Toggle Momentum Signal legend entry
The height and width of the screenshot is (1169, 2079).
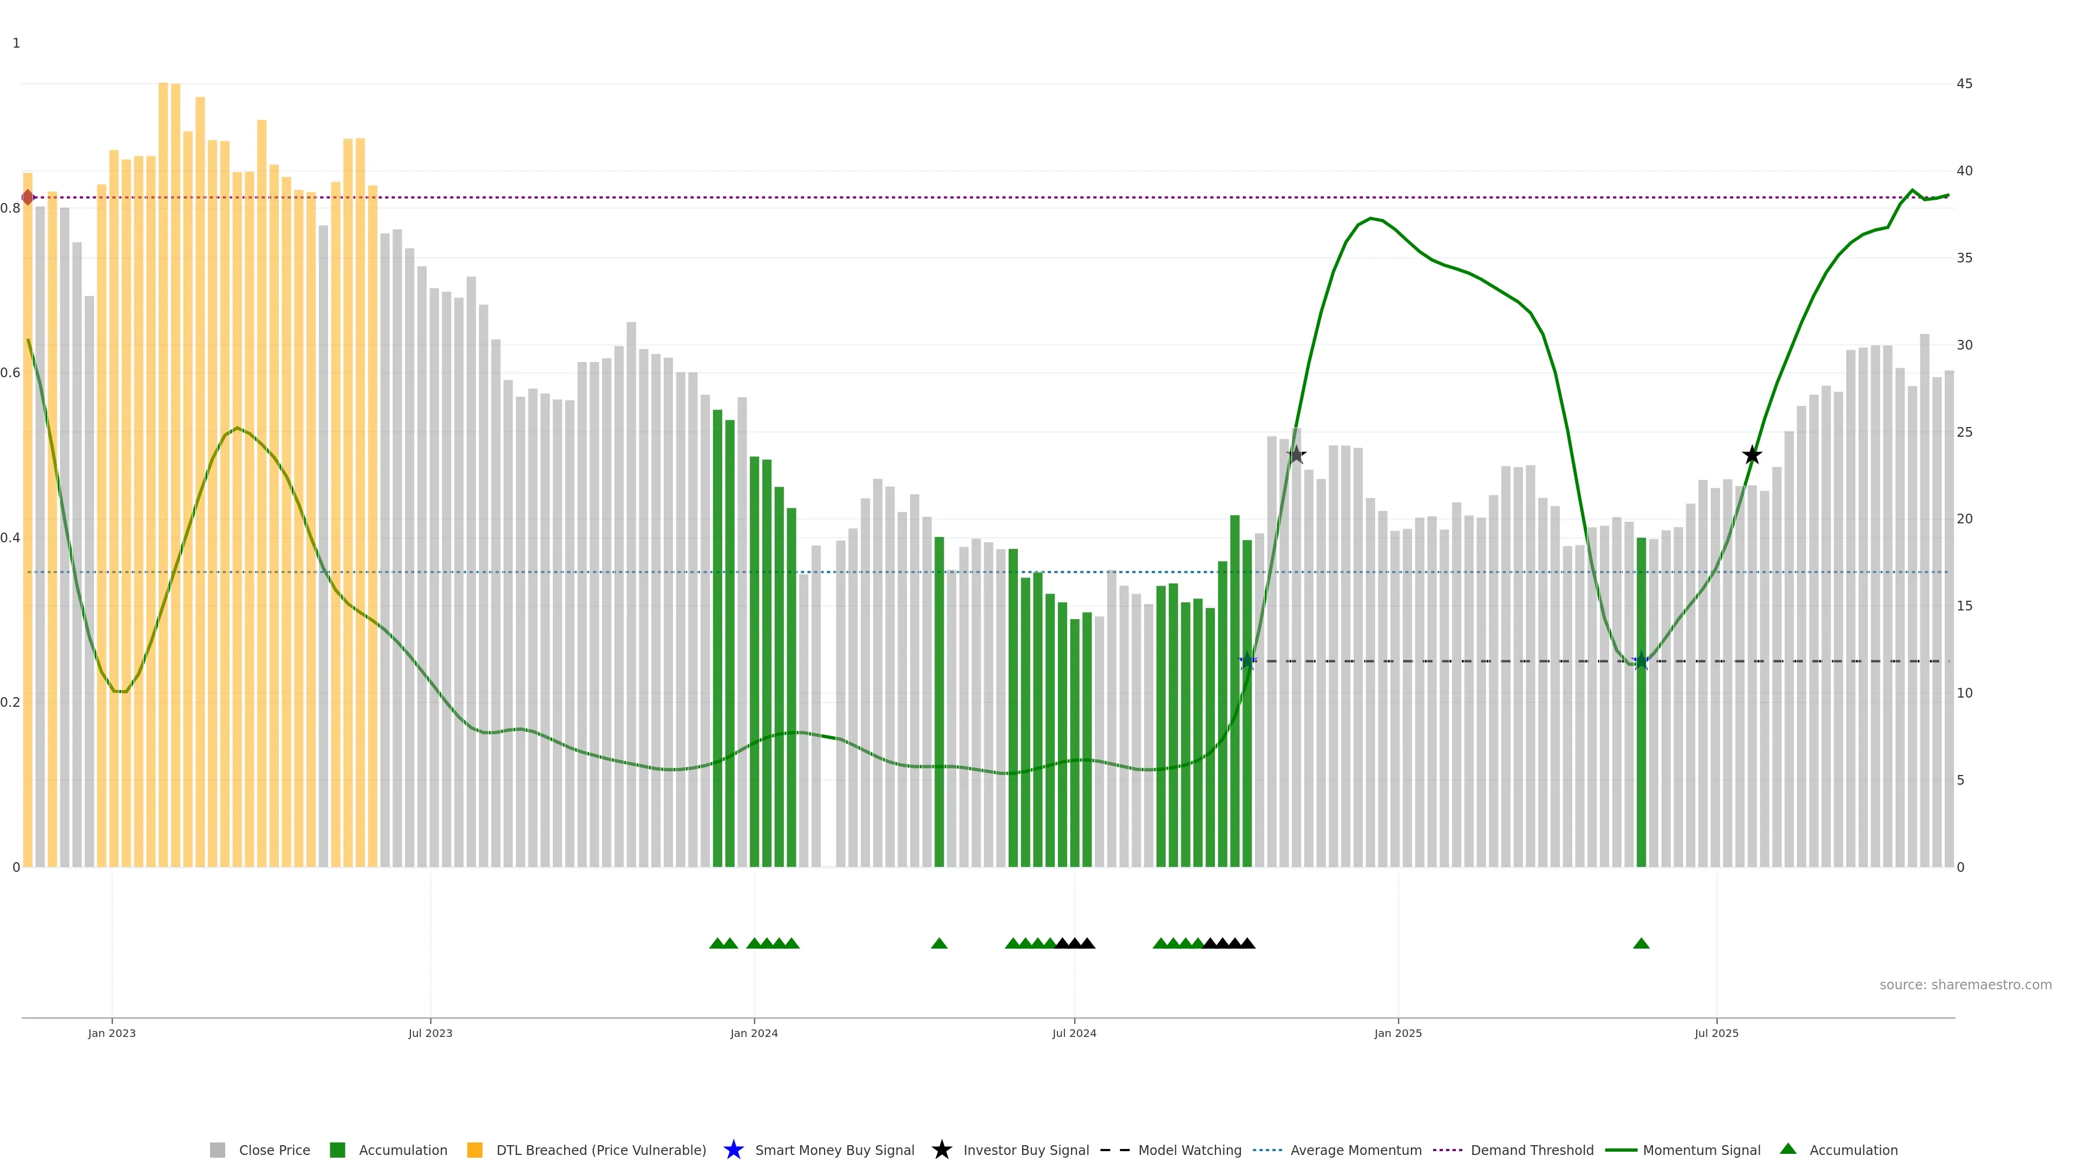coord(1701,1151)
